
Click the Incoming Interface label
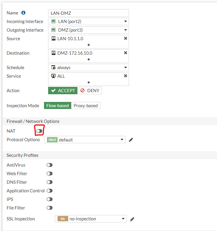point(25,22)
